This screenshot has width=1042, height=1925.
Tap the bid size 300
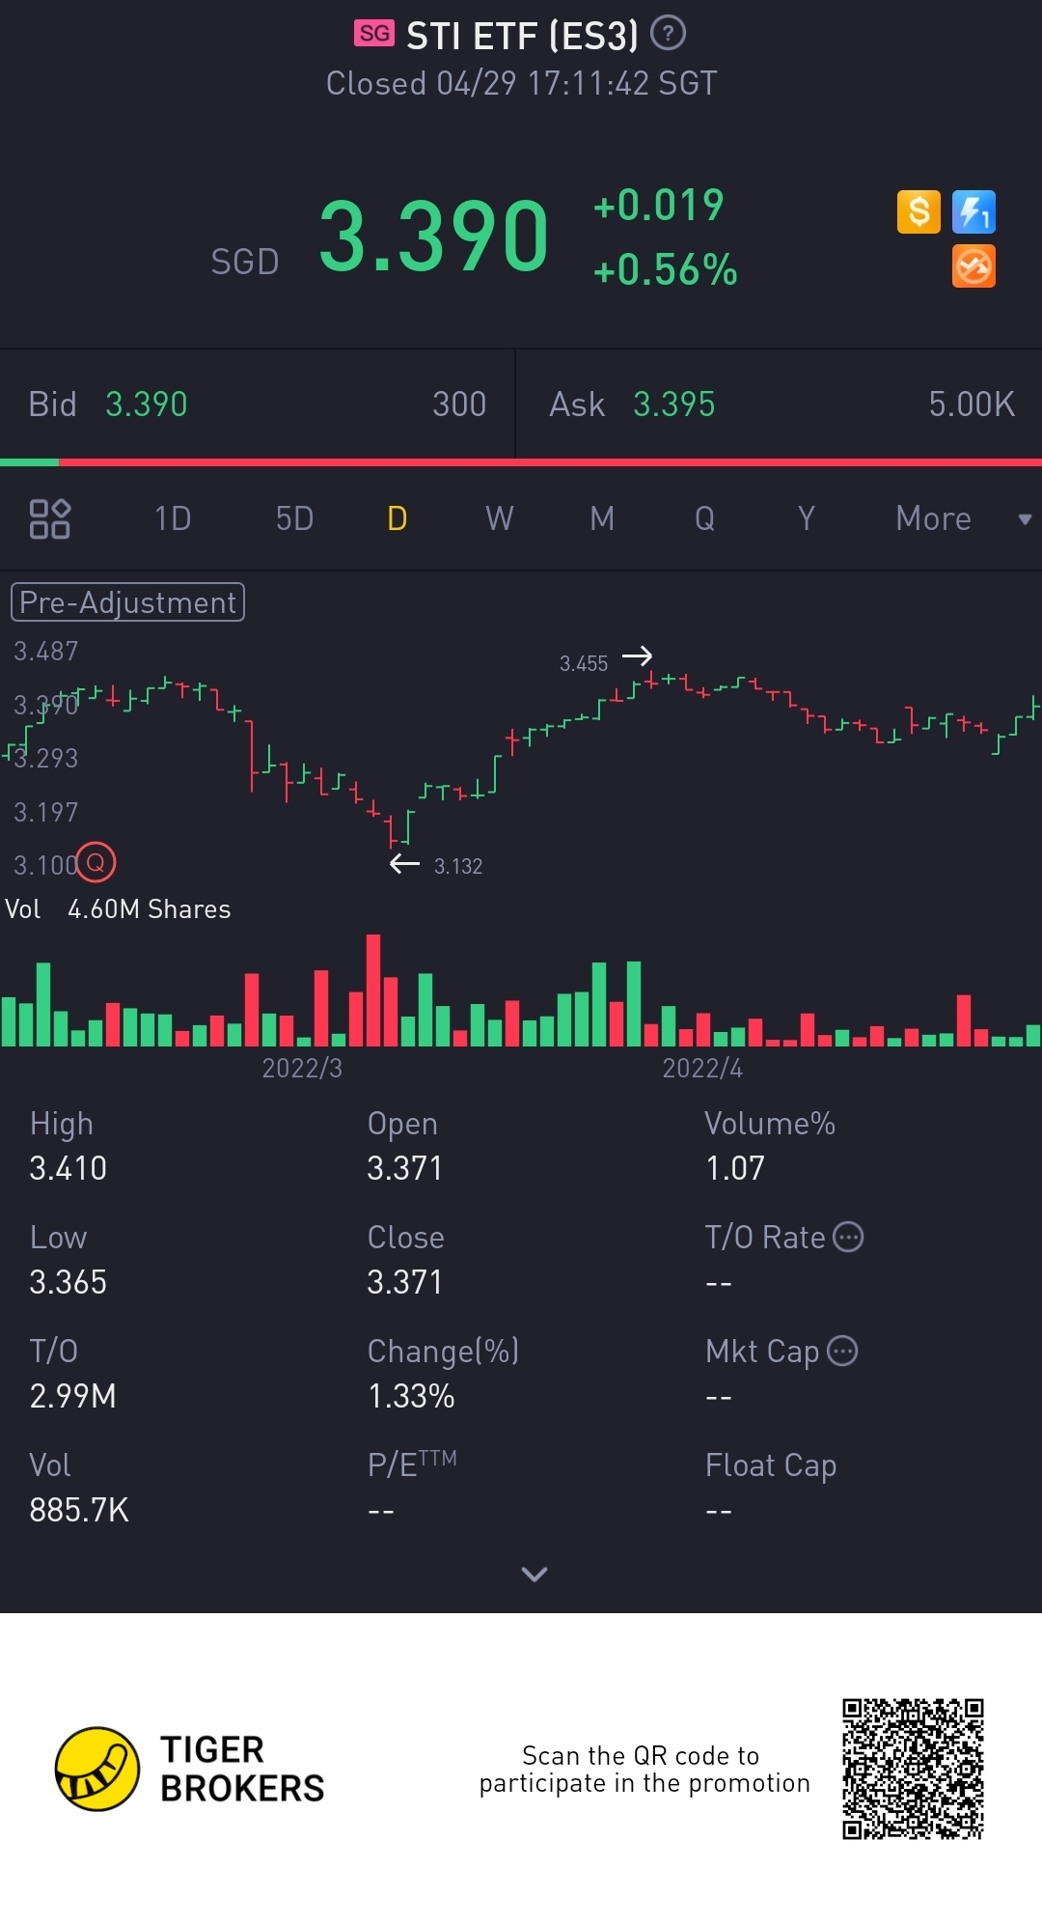click(459, 404)
